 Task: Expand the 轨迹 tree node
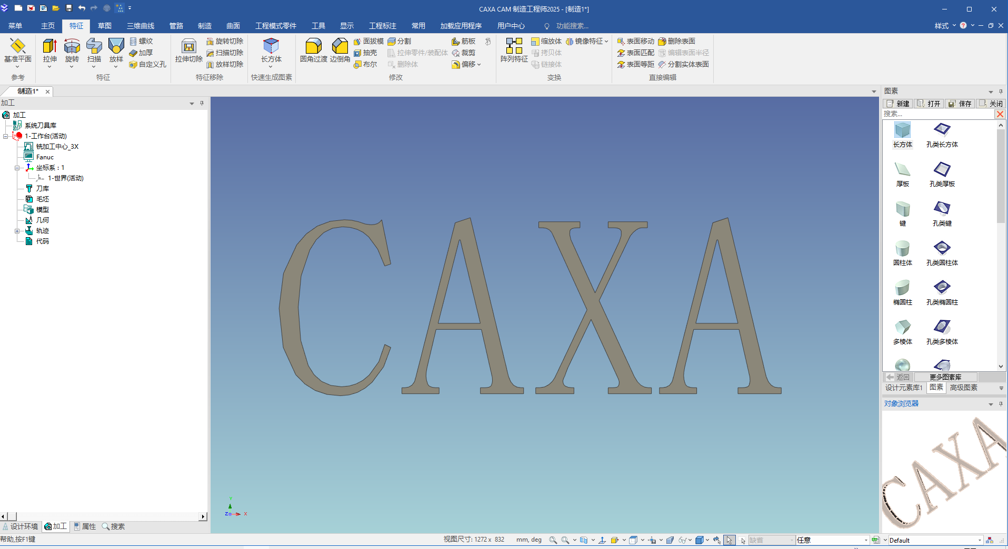click(17, 231)
